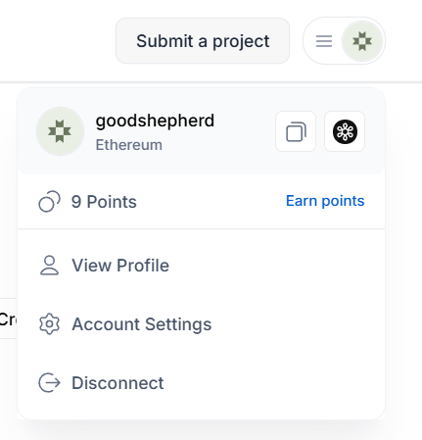Screen dimensions: 422x440
Task: Click the logout arrow icon
Action: 49,382
